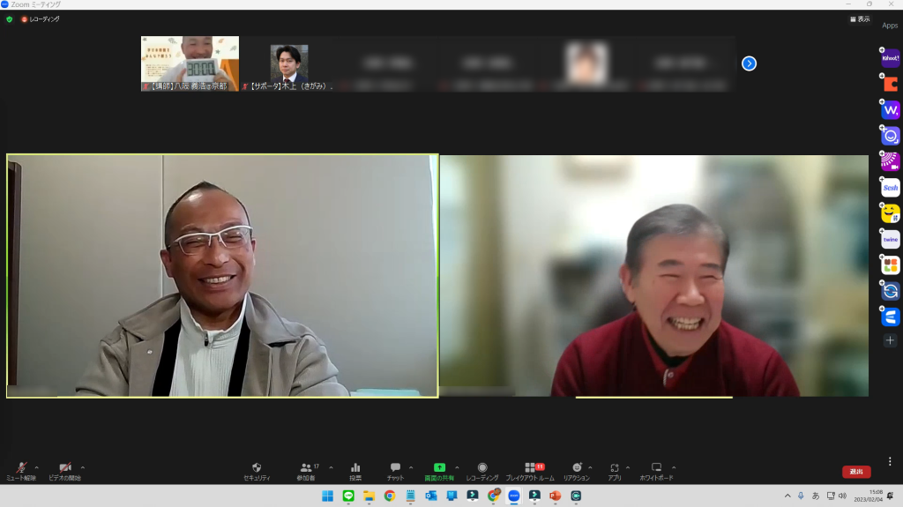Image resolution: width=903 pixels, height=507 pixels.
Task: Open PowerPoint from the Windows taskbar
Action: [556, 496]
